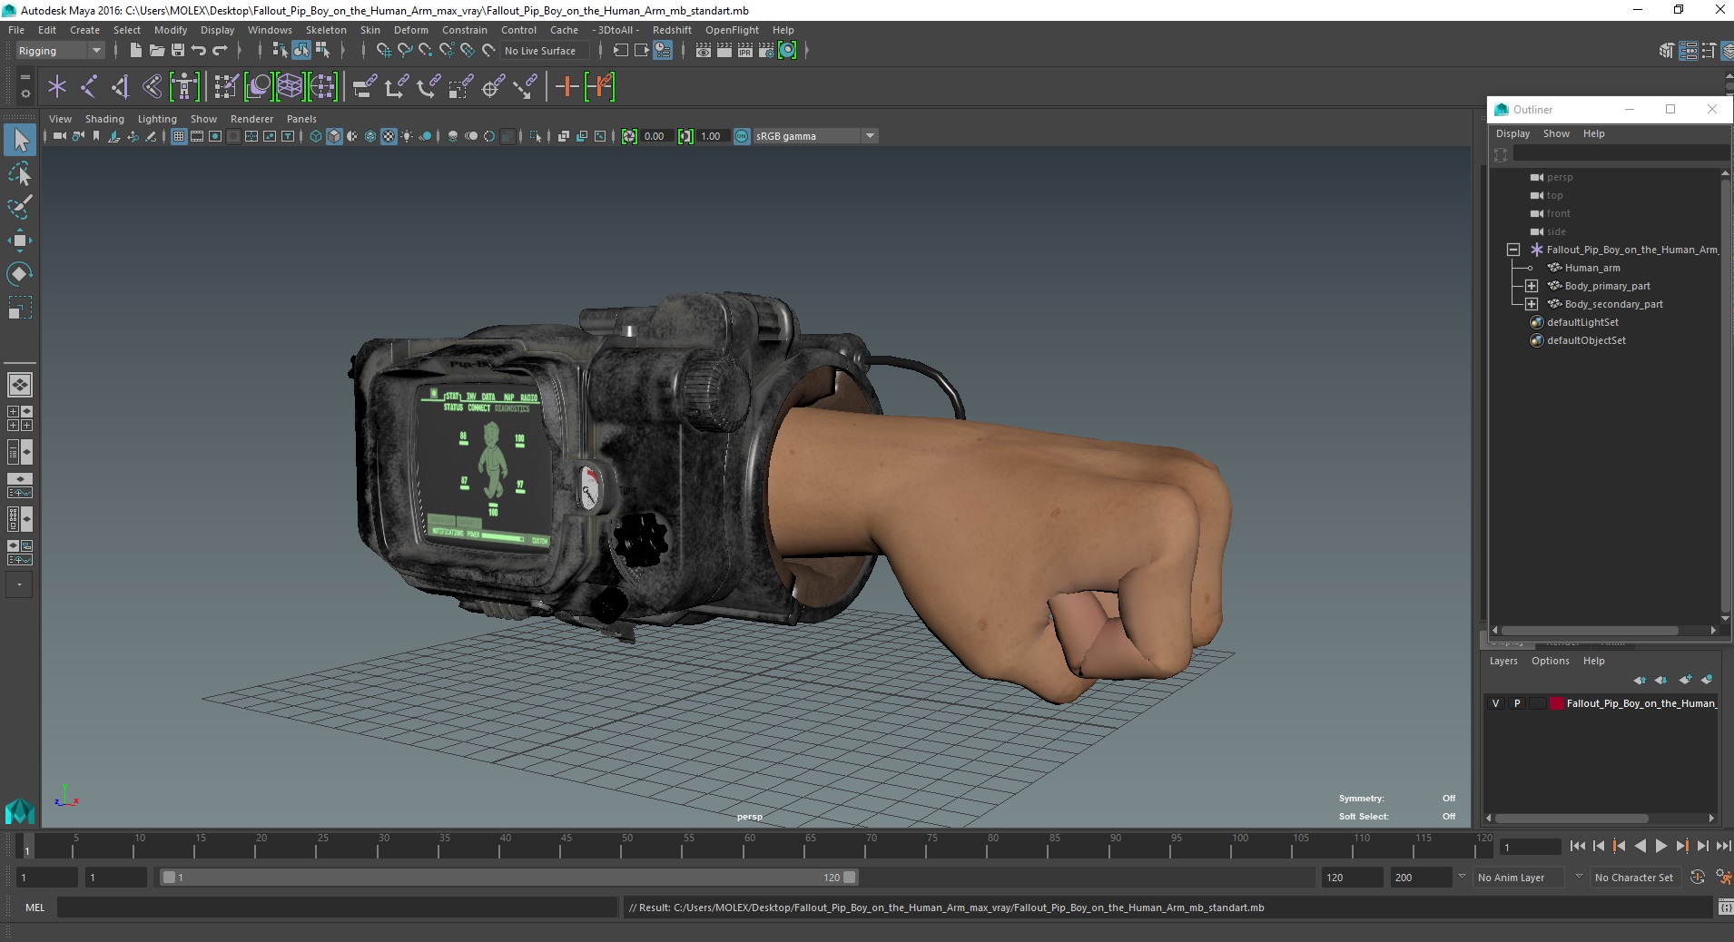
Task: Click the Undo arrow icon
Action: click(199, 51)
